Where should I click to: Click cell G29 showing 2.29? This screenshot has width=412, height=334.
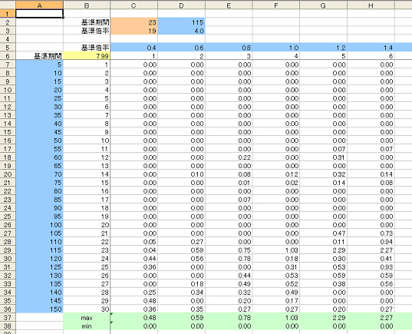[x=324, y=250]
